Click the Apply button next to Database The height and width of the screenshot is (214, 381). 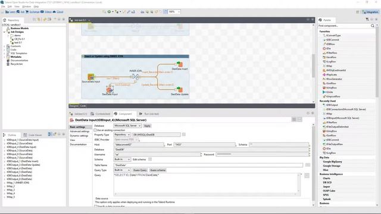coord(147,125)
